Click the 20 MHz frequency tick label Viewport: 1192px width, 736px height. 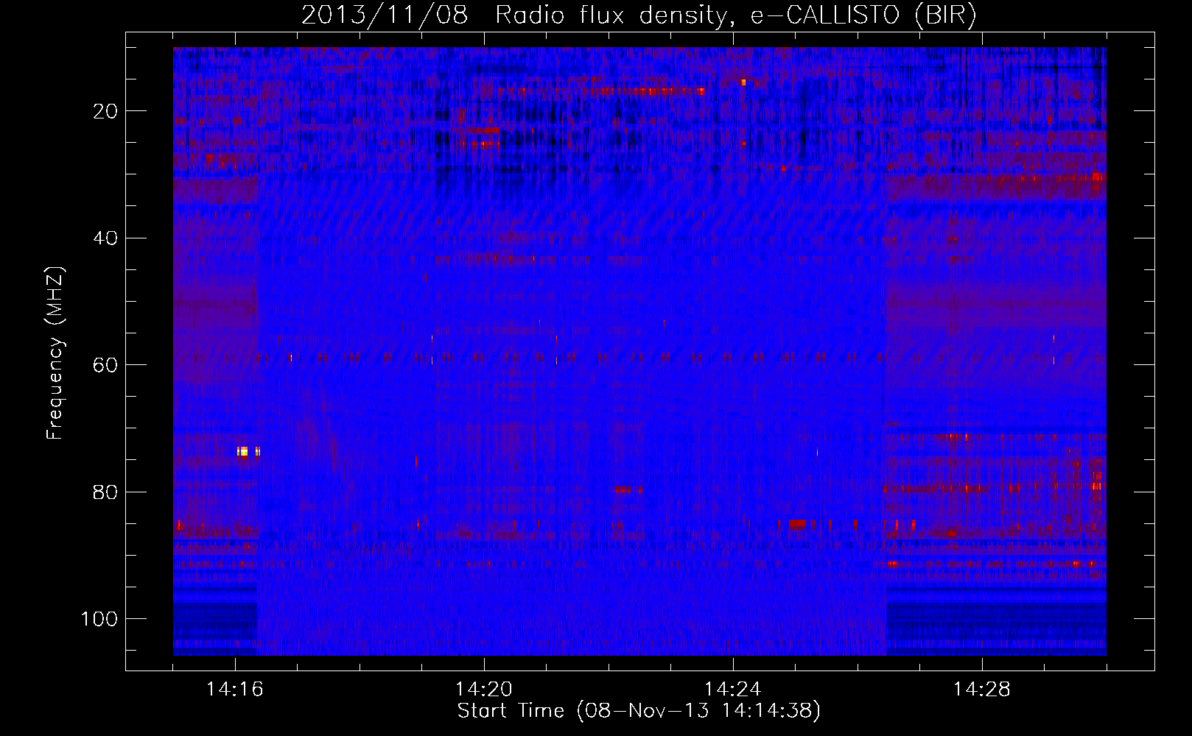coord(105,111)
